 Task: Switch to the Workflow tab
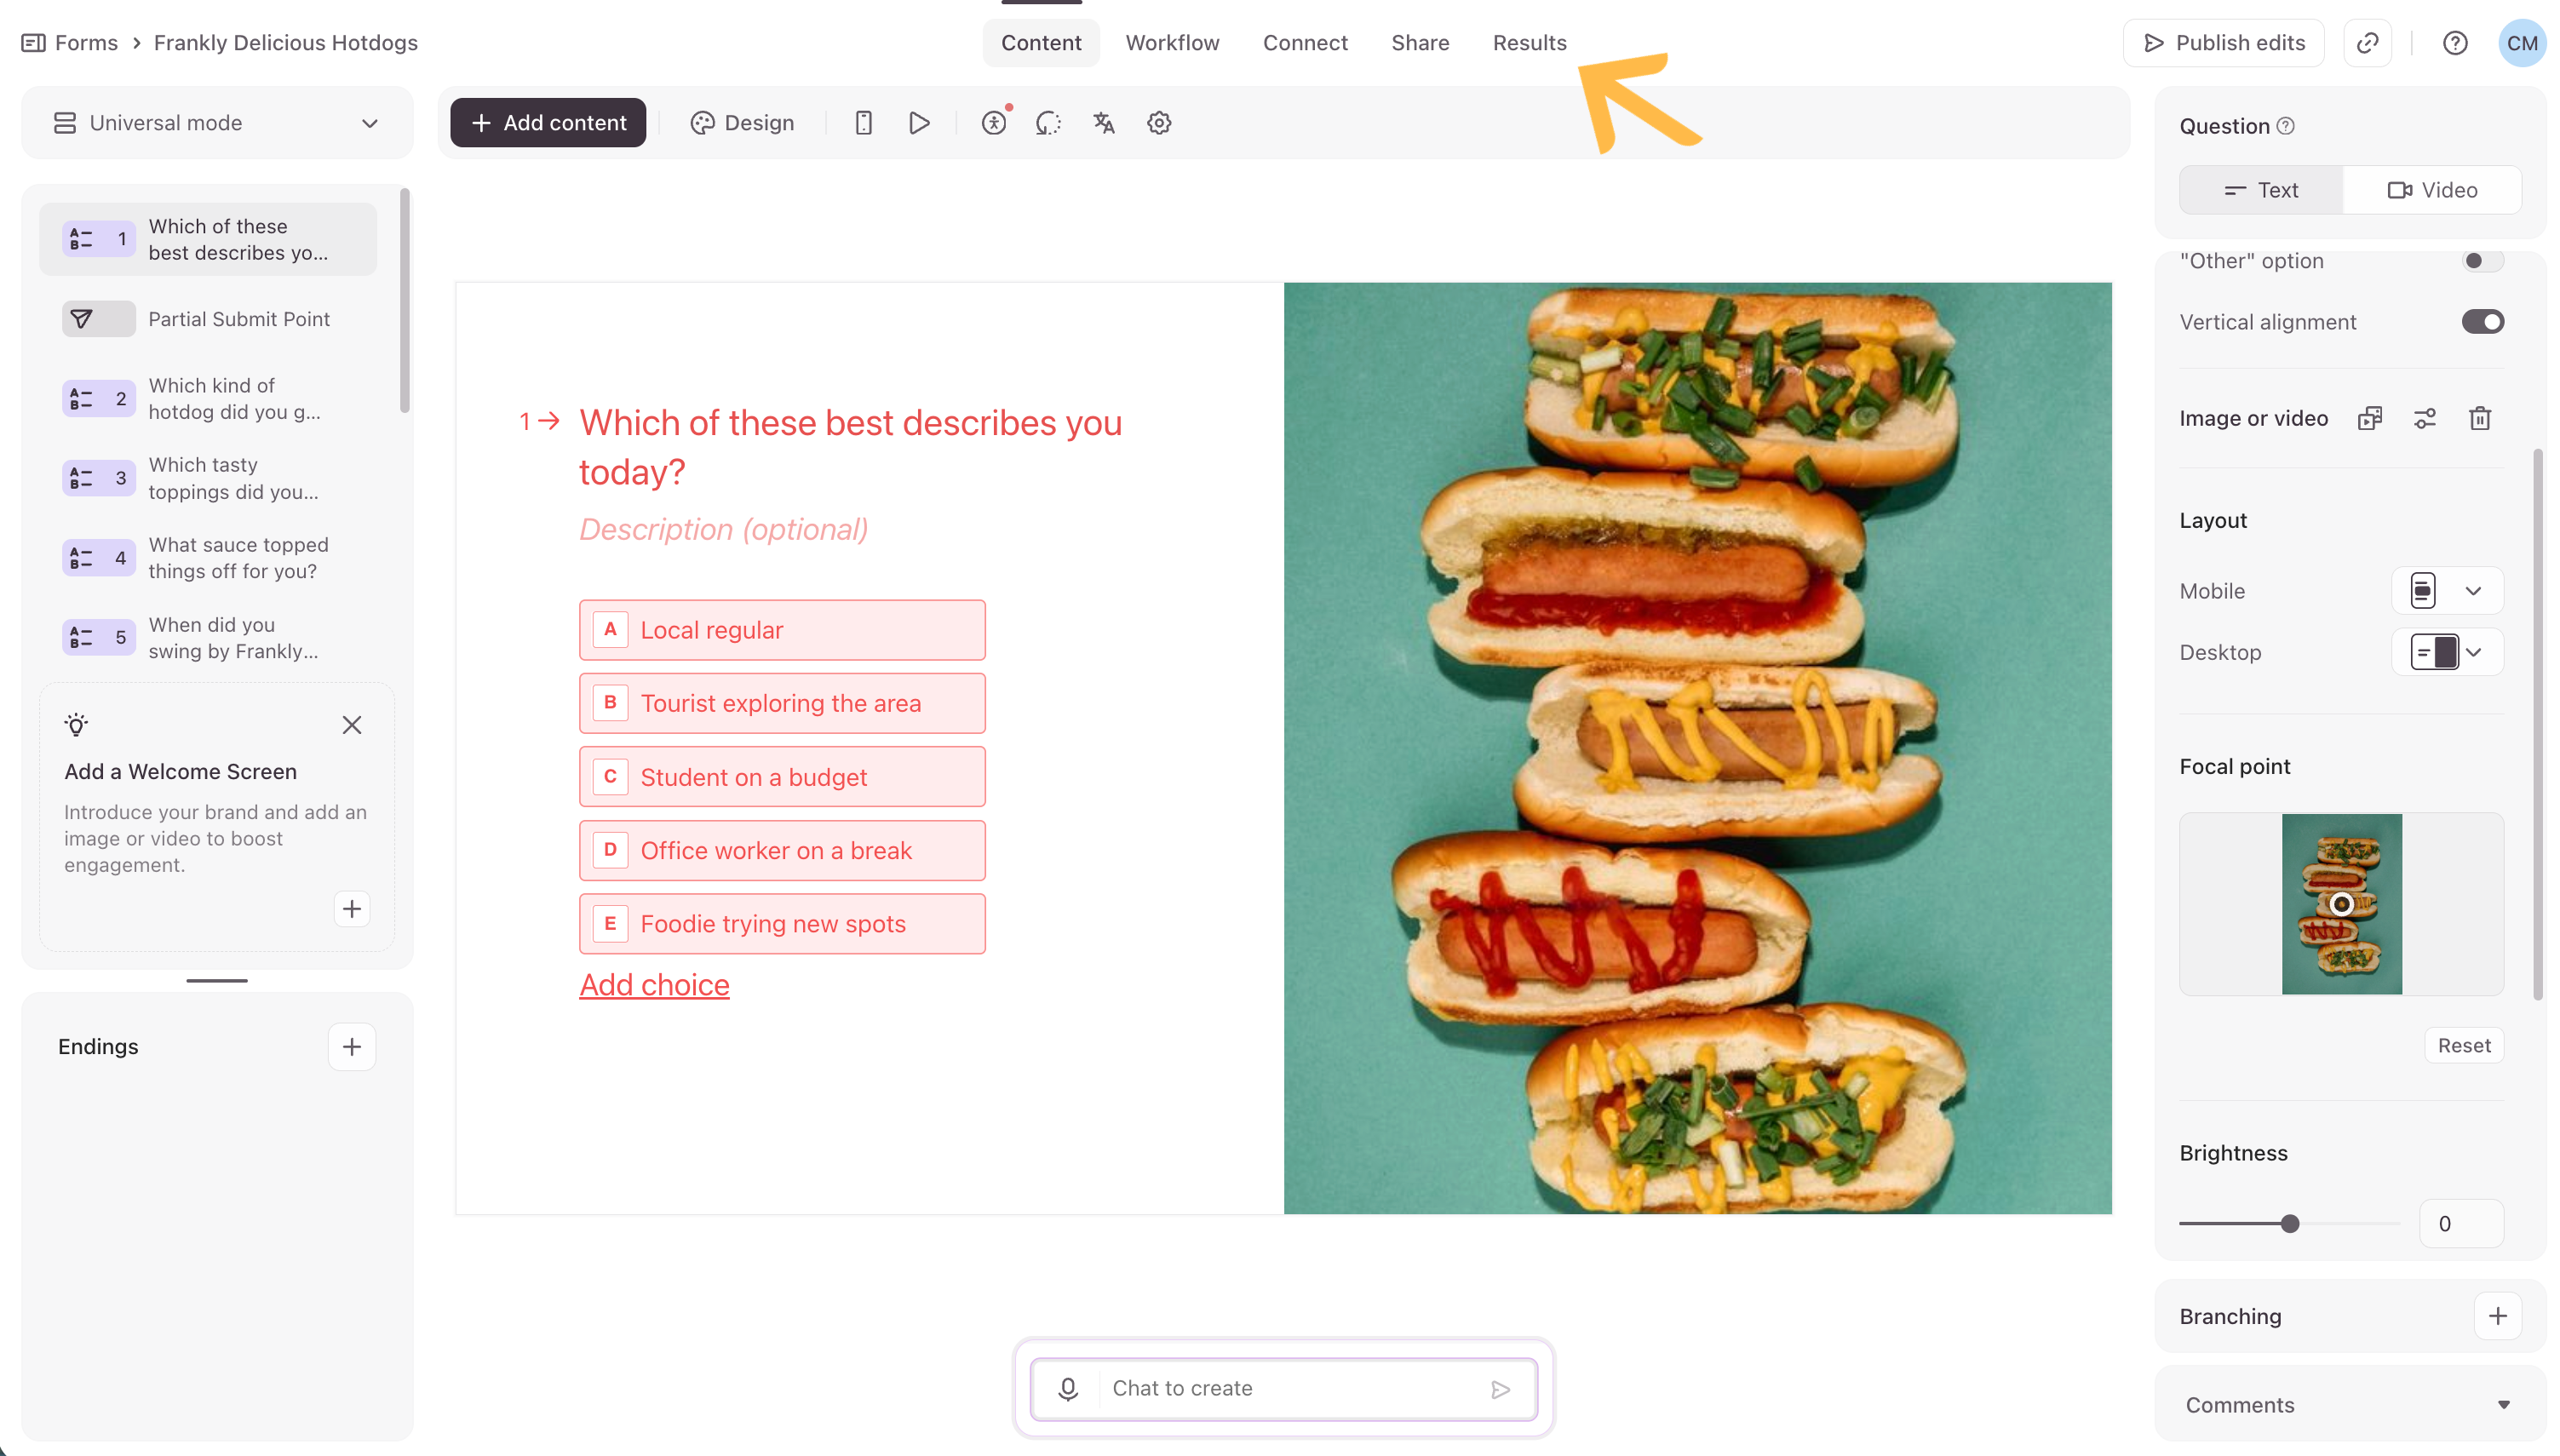[1172, 43]
